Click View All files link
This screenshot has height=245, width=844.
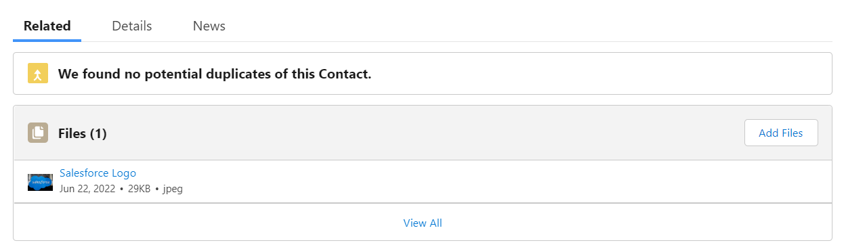[423, 223]
